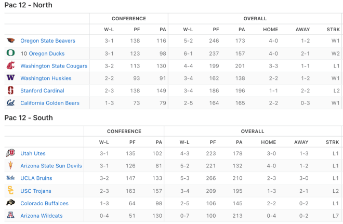The width and height of the screenshot is (343, 224).
Task: Go to the Arizona State Sun Devils page
Action: click(x=51, y=166)
